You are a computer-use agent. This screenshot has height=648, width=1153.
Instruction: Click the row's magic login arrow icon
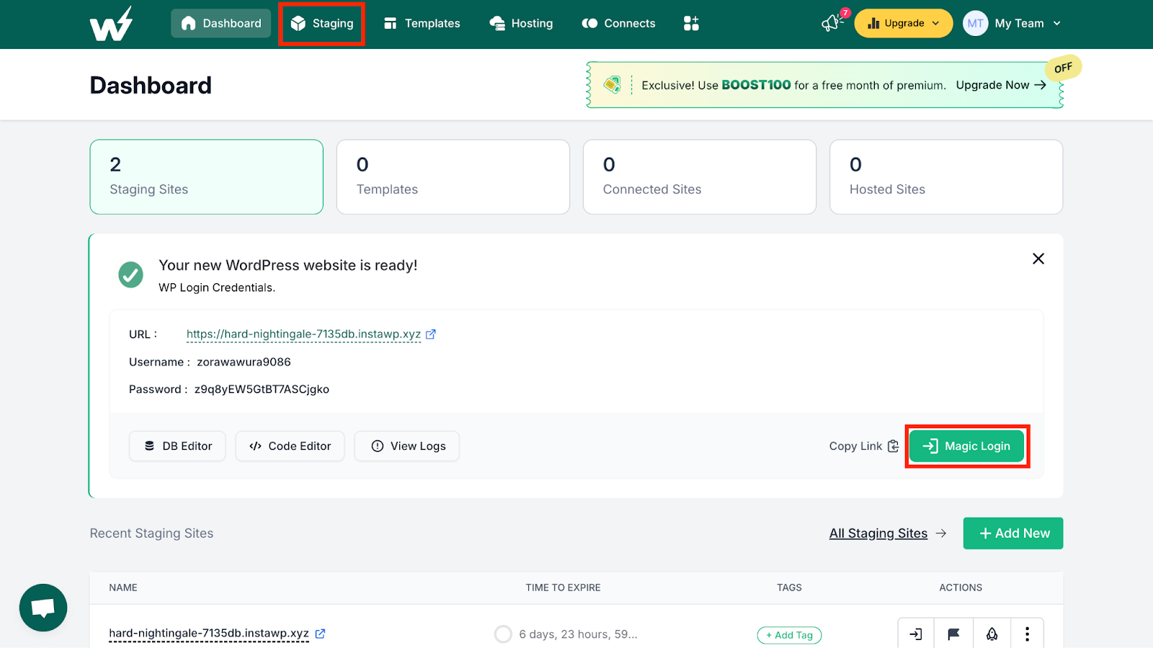tap(916, 634)
